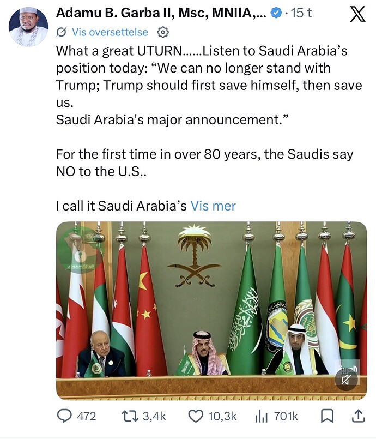Open Adamu B. Garba's profile picture
376x439 pixels.
(28, 27)
